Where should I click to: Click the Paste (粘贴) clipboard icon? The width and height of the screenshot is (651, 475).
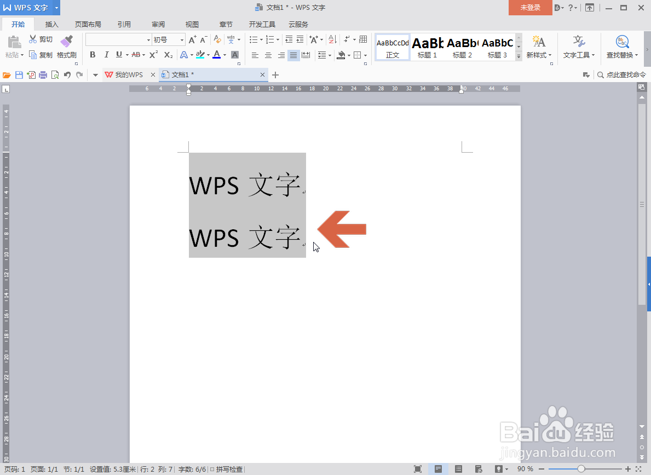(x=14, y=42)
